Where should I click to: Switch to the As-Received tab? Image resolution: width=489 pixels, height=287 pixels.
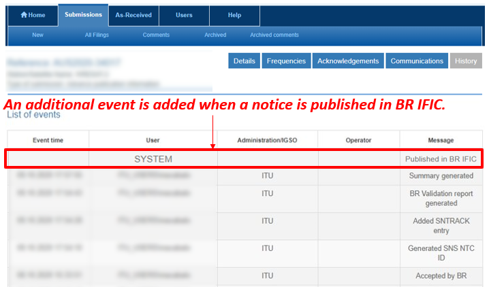coord(133,15)
